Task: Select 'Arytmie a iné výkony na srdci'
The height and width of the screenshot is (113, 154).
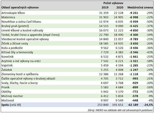Action: click(x=21, y=61)
